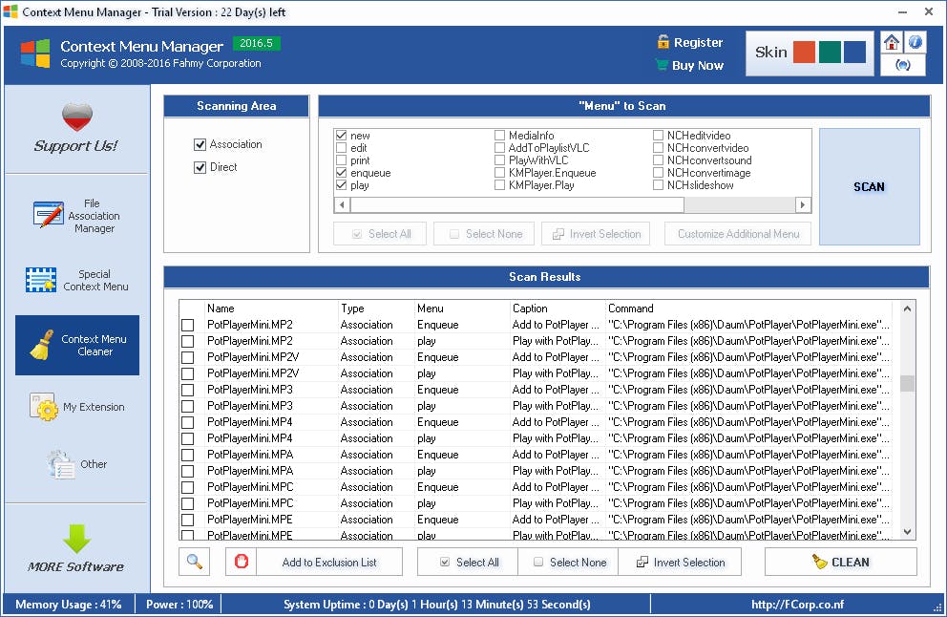Image resolution: width=947 pixels, height=617 pixels.
Task: Check the MediaInfo menu checkbox
Action: (499, 136)
